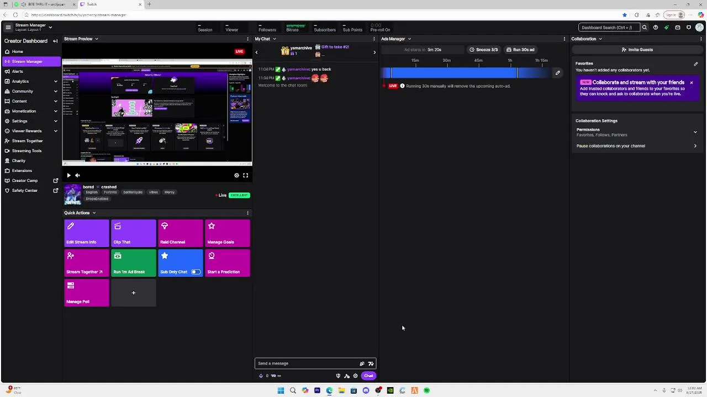The height and width of the screenshot is (397, 707).
Task: Mute the stream preview audio
Action: (x=78, y=175)
